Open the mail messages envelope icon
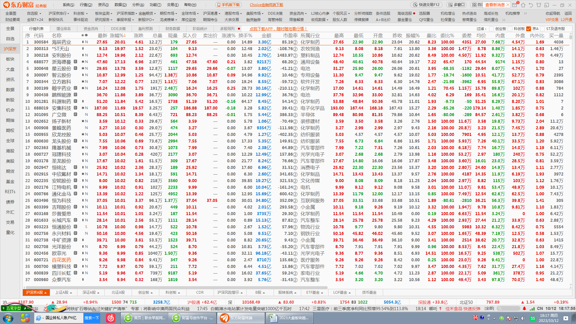This screenshot has height=324, width=576. 515,5
